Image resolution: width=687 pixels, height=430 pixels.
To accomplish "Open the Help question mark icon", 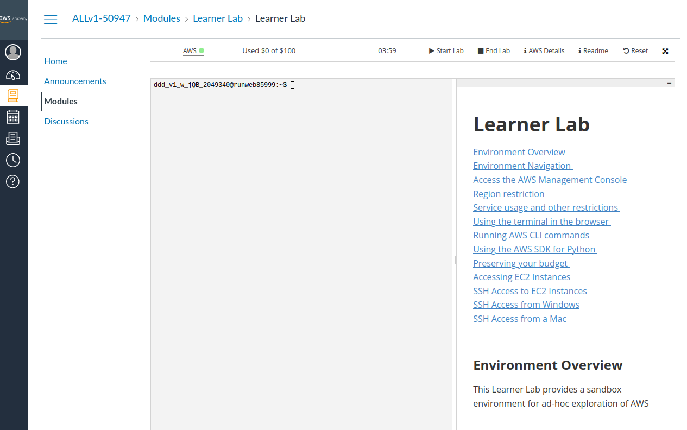I will tap(12, 181).
